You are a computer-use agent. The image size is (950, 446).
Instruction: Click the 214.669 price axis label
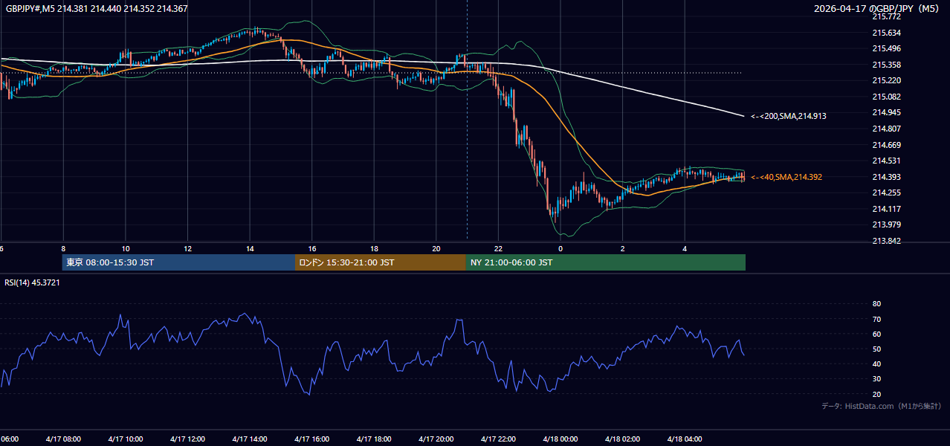[886, 145]
